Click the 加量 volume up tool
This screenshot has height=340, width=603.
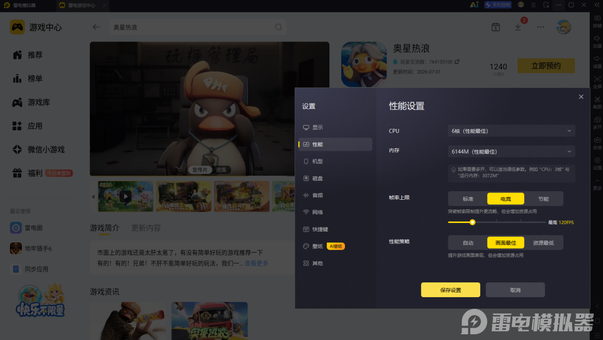point(597,41)
